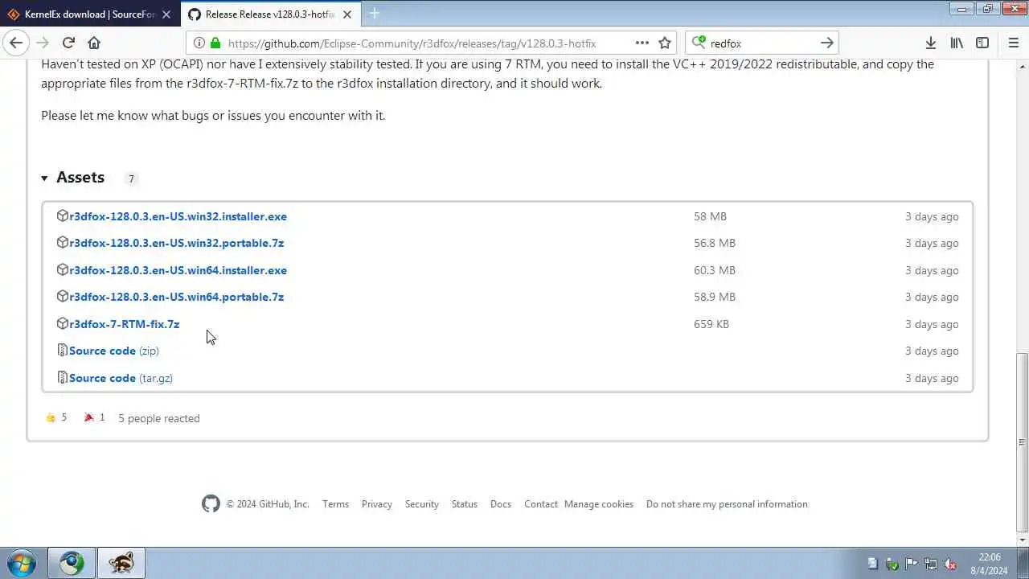Switch to KernelEx download SourceForge tab
The image size is (1029, 579).
click(88, 14)
